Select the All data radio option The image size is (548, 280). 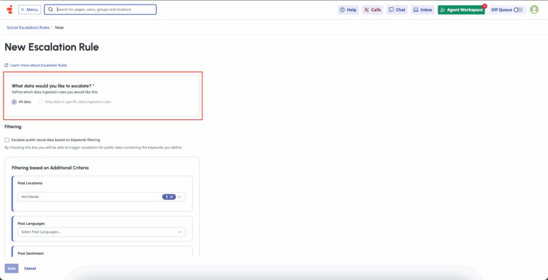(x=14, y=102)
